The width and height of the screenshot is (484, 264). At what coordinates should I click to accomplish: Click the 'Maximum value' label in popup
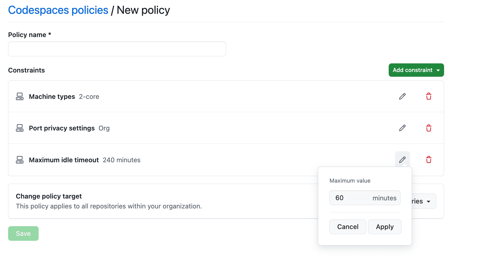pos(350,181)
